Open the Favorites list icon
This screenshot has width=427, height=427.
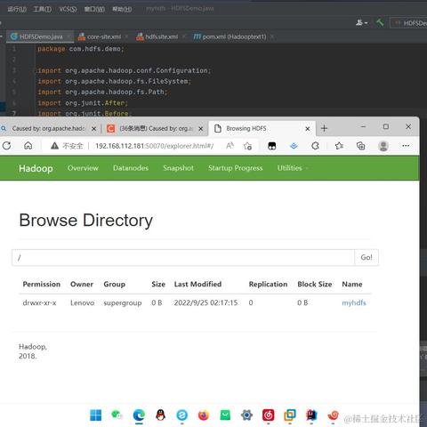click(339, 146)
